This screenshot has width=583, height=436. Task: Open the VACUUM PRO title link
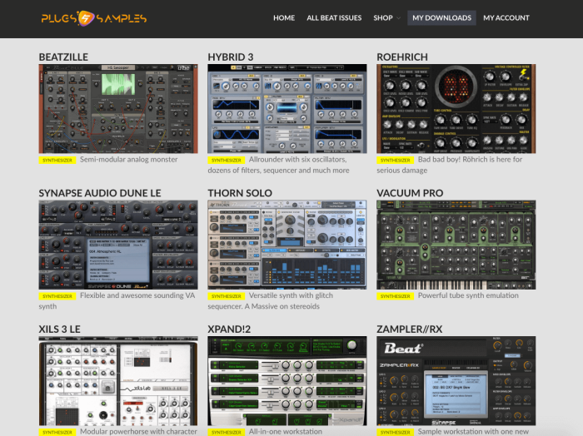pyautogui.click(x=410, y=193)
